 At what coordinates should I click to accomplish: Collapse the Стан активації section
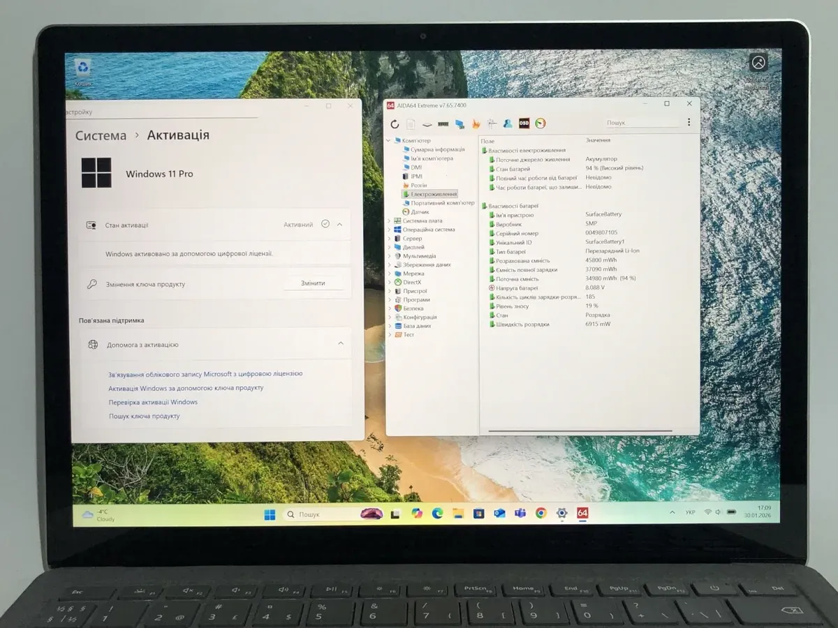tap(340, 225)
